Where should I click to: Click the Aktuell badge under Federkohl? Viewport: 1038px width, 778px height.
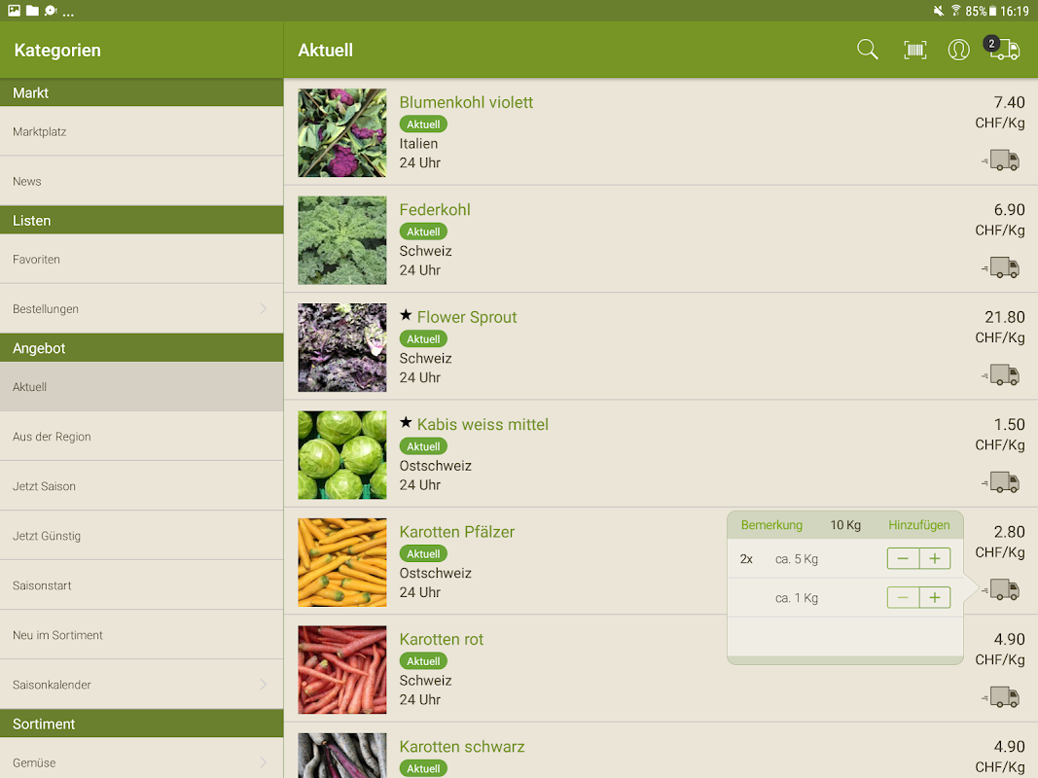pyautogui.click(x=423, y=231)
